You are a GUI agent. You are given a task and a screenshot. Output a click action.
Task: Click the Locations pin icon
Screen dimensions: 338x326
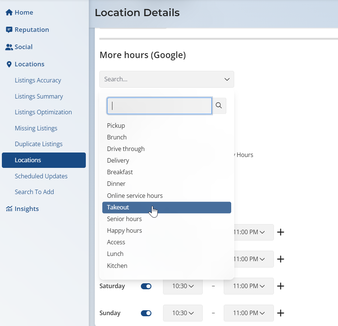tap(9, 64)
